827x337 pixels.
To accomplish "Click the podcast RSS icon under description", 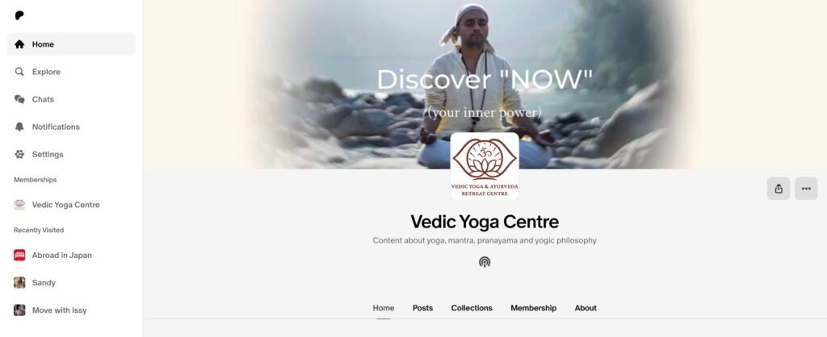I will (485, 262).
